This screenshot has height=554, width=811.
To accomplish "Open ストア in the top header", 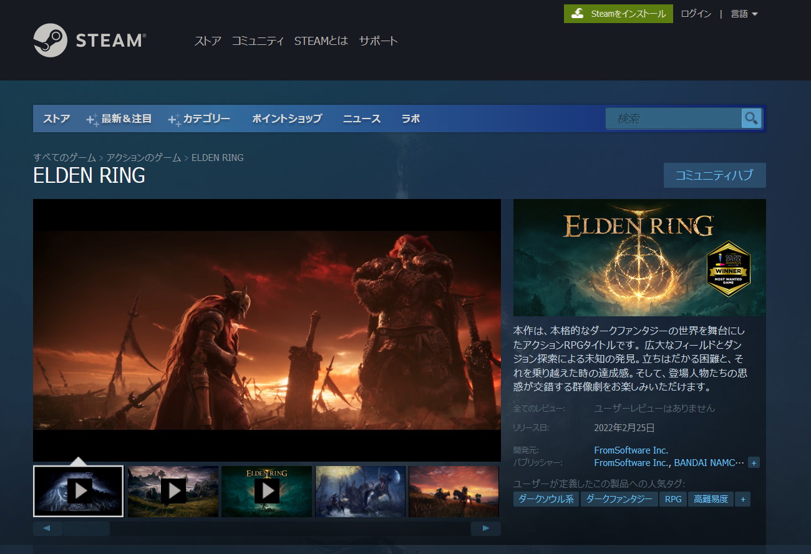I will click(208, 41).
